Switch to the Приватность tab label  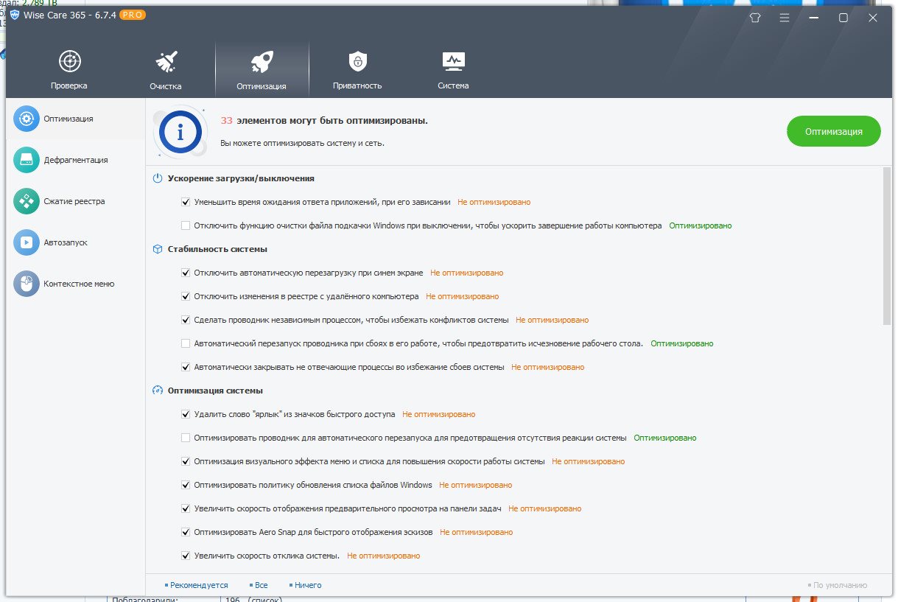[x=357, y=85]
